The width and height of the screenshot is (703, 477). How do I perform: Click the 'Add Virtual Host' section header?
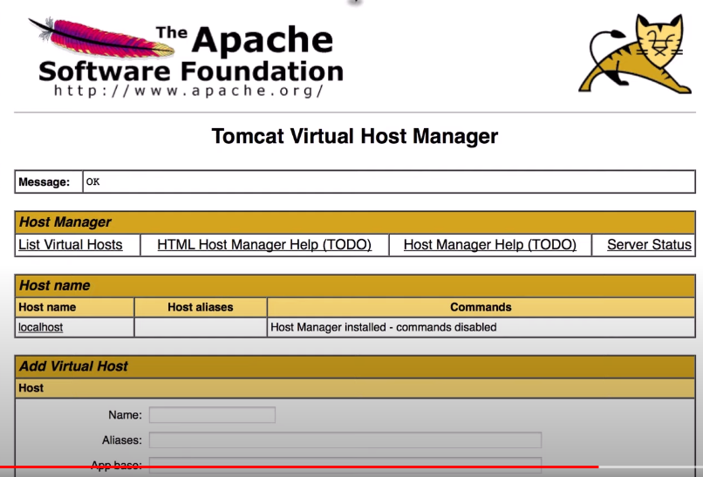coord(355,366)
